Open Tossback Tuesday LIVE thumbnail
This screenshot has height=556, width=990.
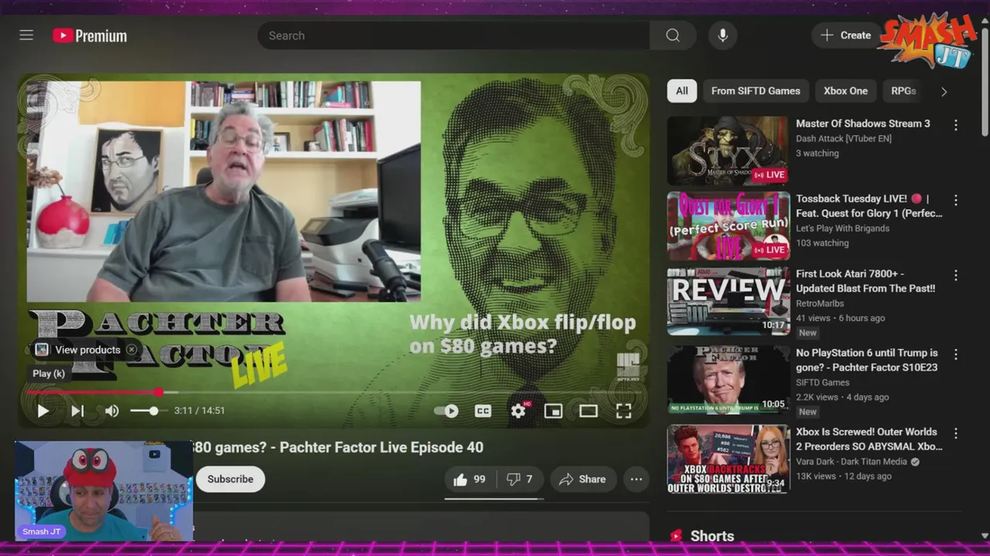coord(728,225)
